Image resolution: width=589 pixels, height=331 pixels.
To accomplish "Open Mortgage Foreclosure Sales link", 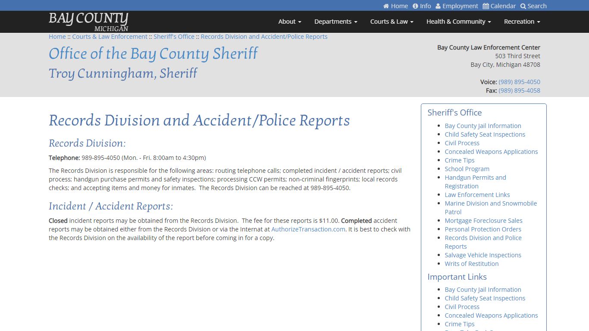I will [484, 221].
